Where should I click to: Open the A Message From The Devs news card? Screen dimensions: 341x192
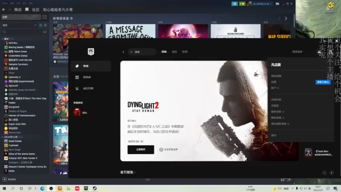click(130, 31)
